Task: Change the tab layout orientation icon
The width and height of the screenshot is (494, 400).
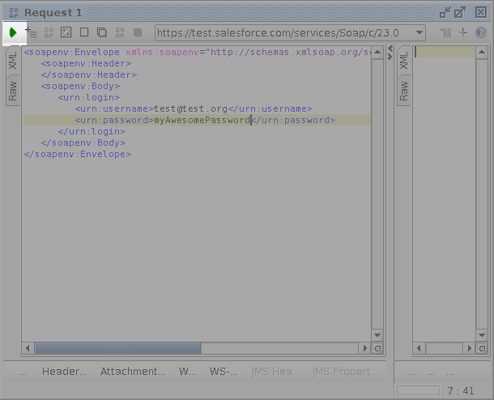Action: click(445, 32)
